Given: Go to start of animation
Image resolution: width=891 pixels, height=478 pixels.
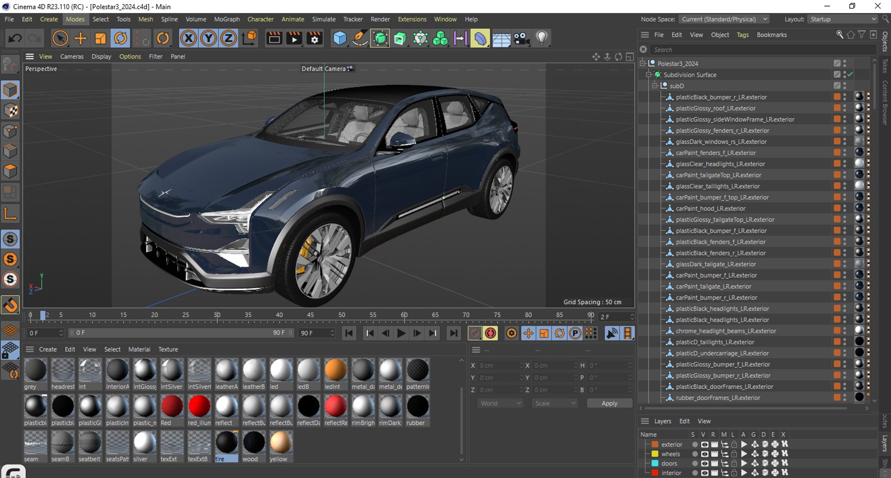Looking at the screenshot, I should (349, 333).
